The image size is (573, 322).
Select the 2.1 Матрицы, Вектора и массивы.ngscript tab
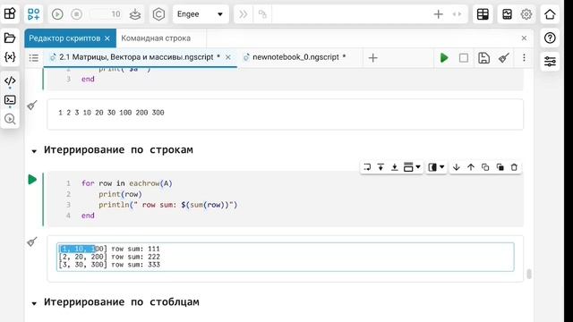[x=136, y=57]
